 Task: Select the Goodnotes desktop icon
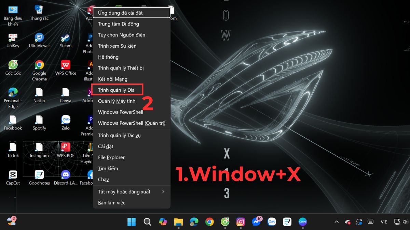pos(39,178)
